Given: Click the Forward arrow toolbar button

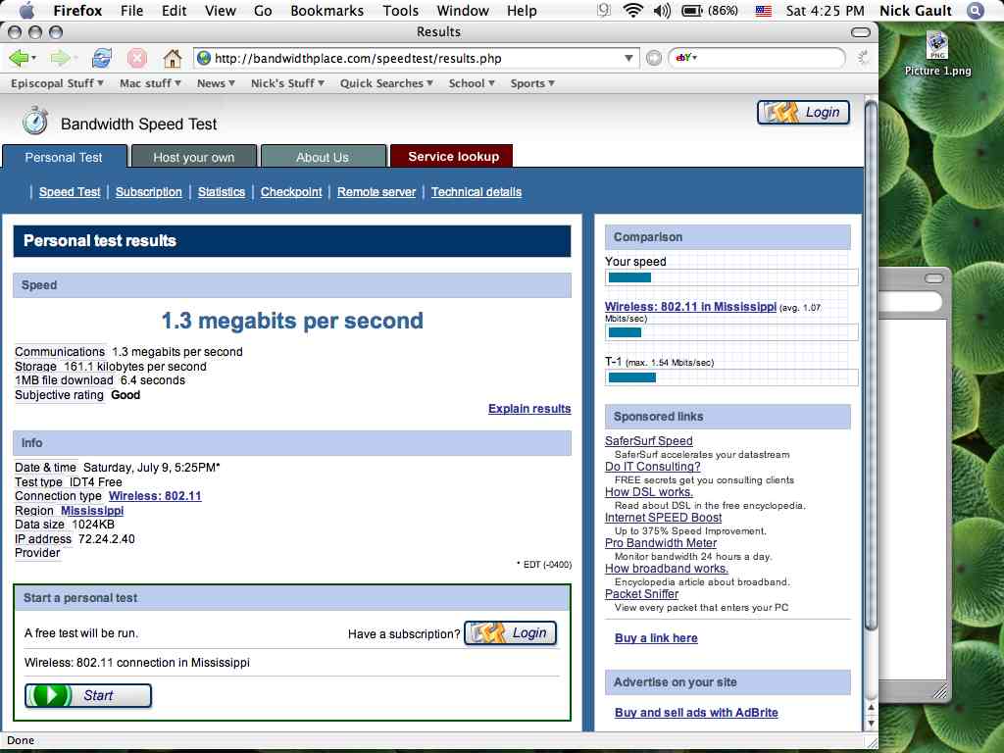Looking at the screenshot, I should (60, 58).
